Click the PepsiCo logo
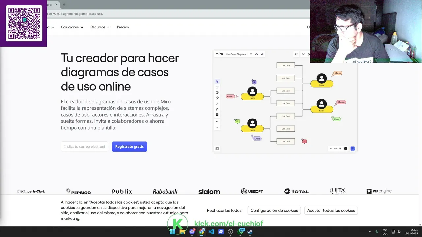The image size is (422, 237). (78, 191)
